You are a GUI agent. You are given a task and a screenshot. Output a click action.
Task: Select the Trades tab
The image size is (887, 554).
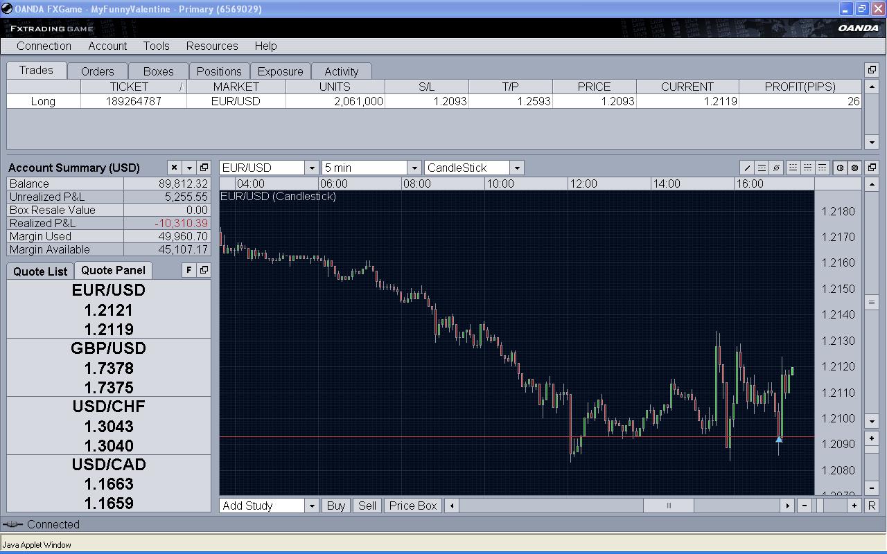click(36, 70)
